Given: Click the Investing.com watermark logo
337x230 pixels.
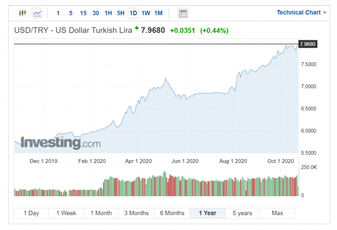Looking at the screenshot, I should click(x=61, y=143).
